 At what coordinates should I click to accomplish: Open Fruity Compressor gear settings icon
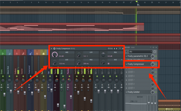pyautogui.click(x=54, y=48)
